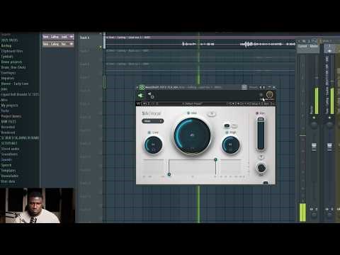Image resolution: width=340 pixels, height=255 pixels.
Task: Open the Packs browser folder
Action: point(5,110)
